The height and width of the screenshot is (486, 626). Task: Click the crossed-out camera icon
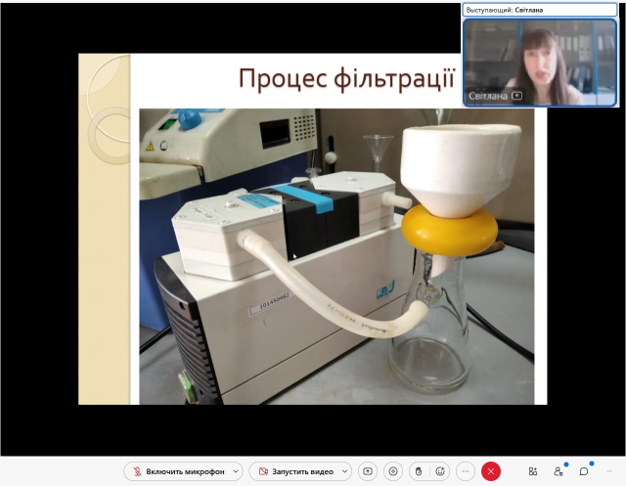tap(261, 471)
